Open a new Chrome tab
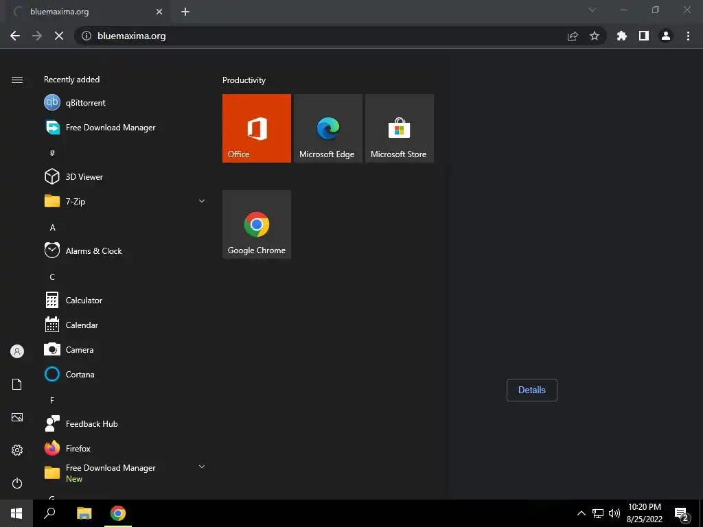 [185, 12]
